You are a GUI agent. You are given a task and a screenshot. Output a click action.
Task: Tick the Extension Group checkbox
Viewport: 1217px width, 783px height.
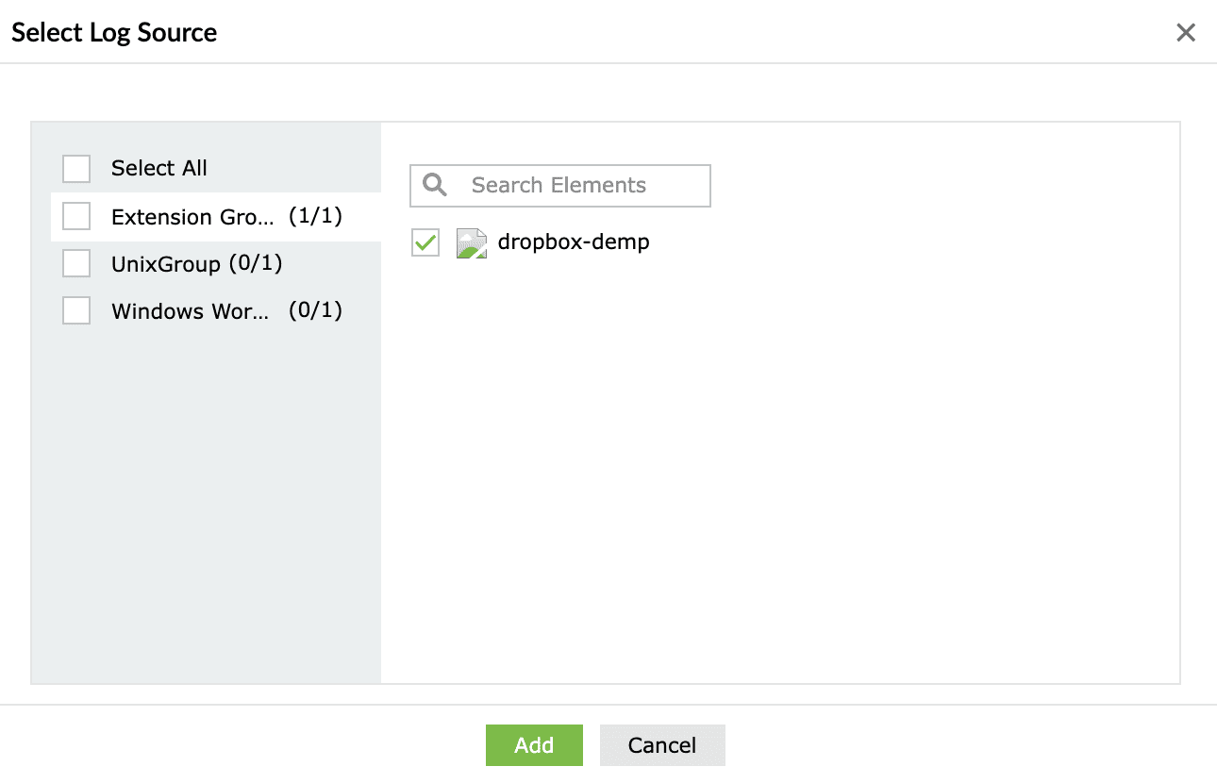[76, 217]
